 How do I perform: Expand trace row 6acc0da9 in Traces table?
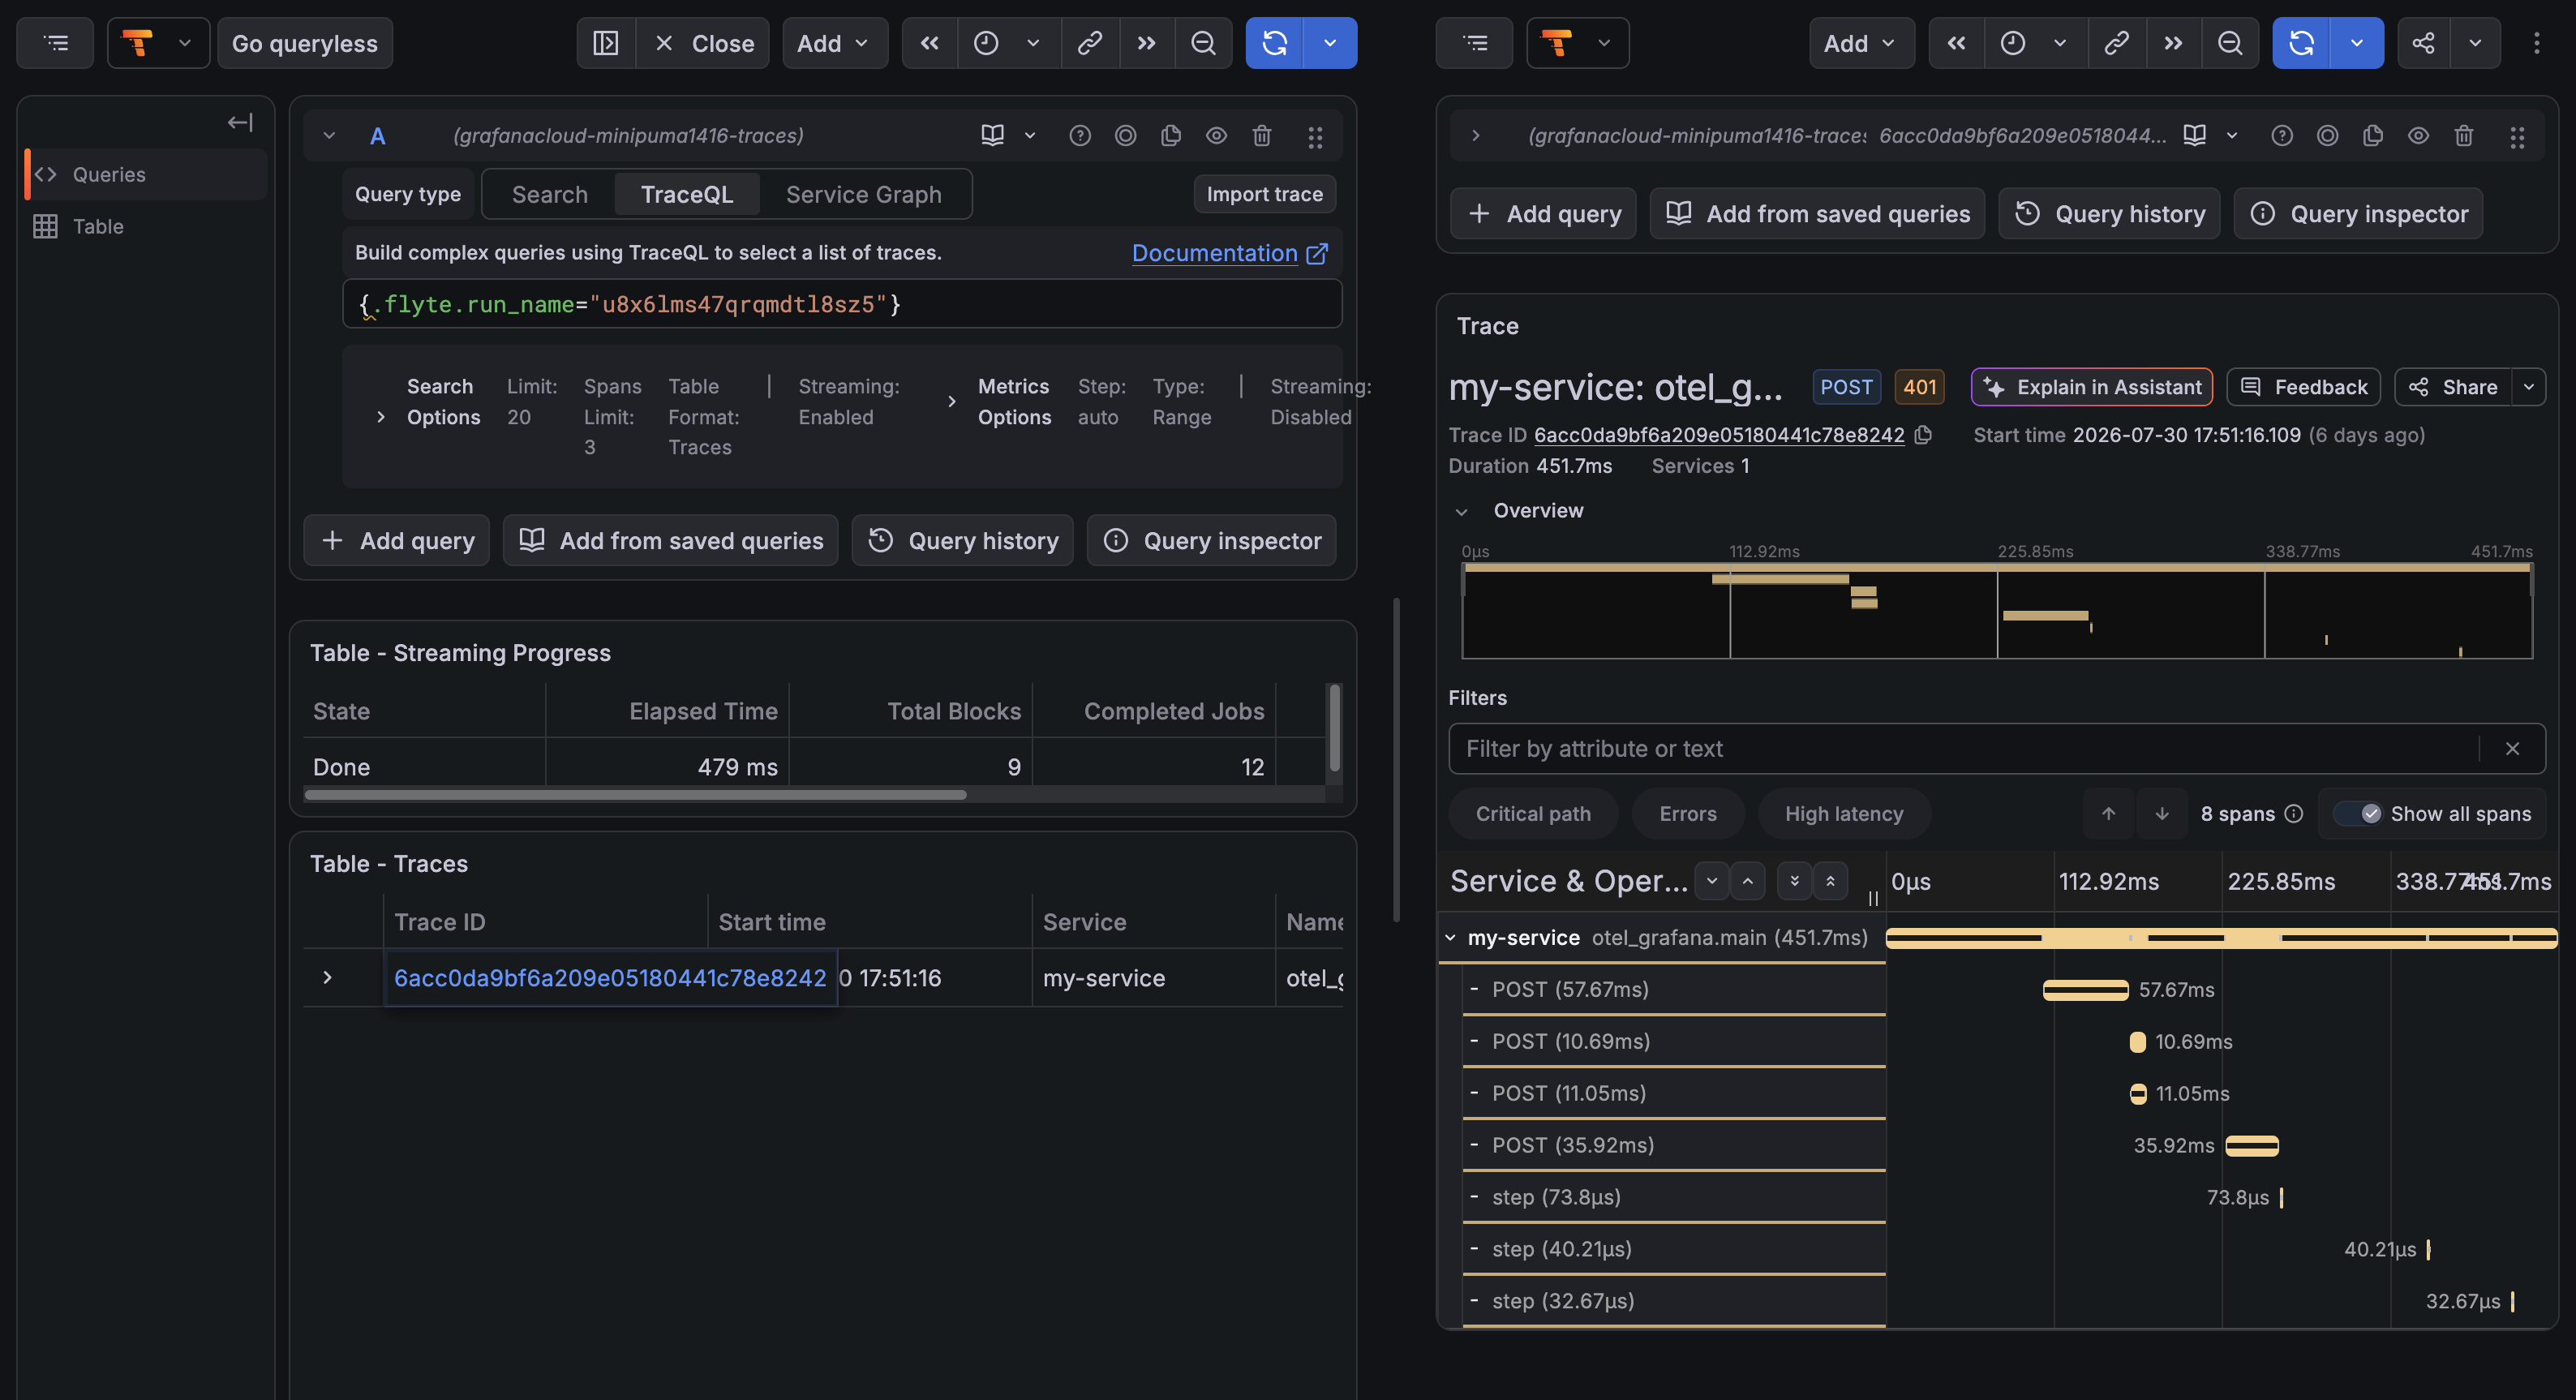coord(327,977)
